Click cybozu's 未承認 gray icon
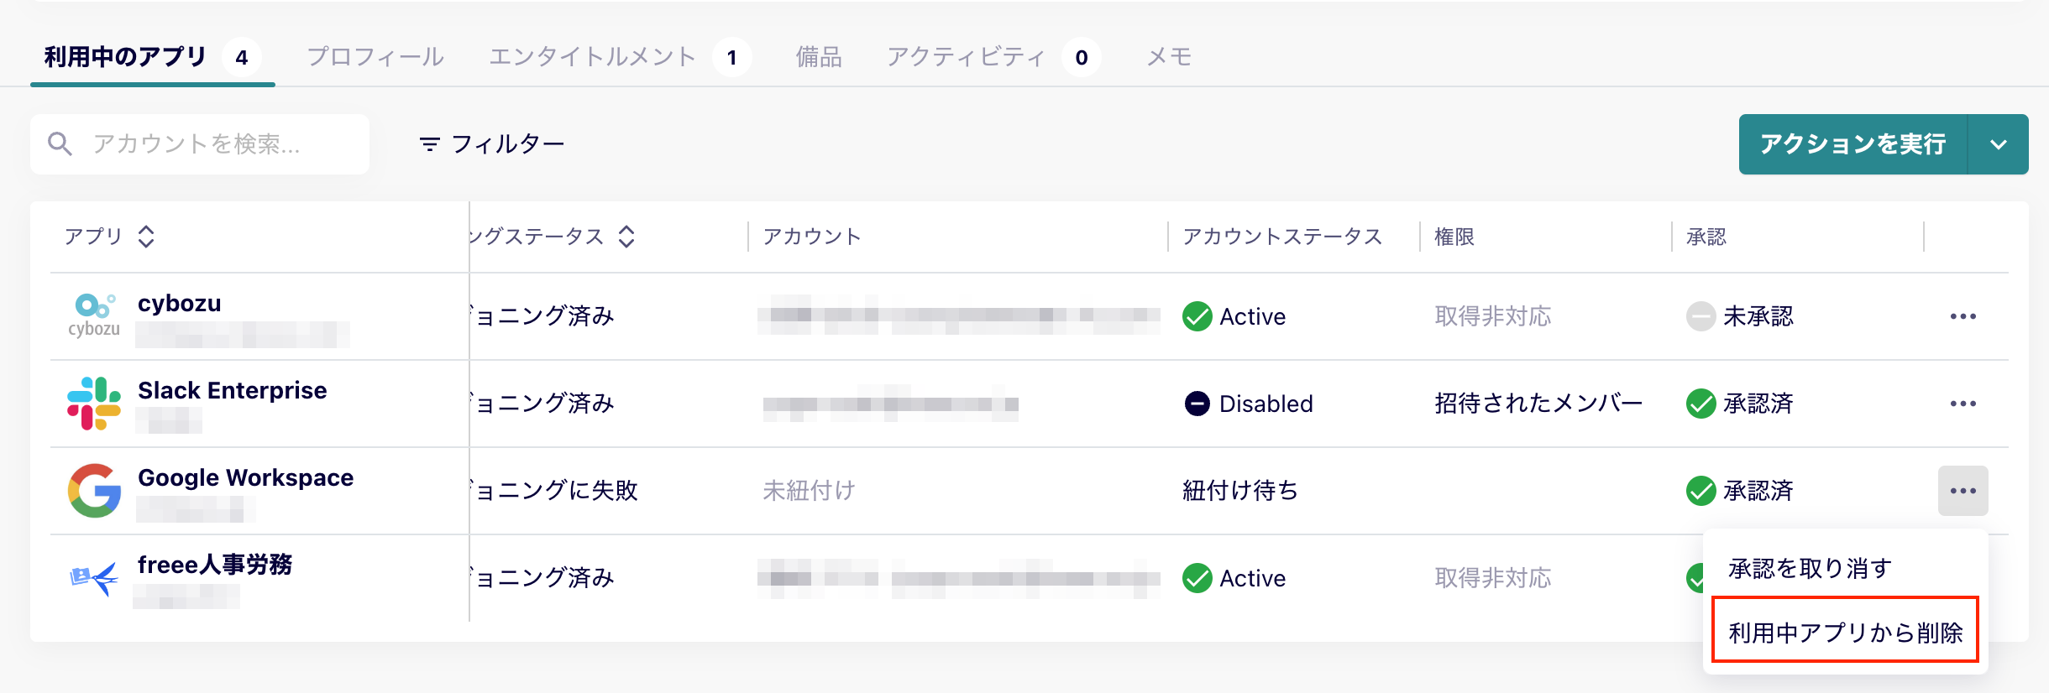 [1701, 316]
